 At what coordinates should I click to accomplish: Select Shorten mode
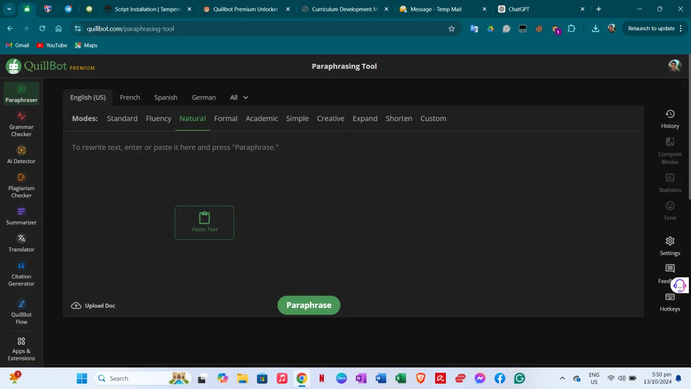[x=399, y=118]
